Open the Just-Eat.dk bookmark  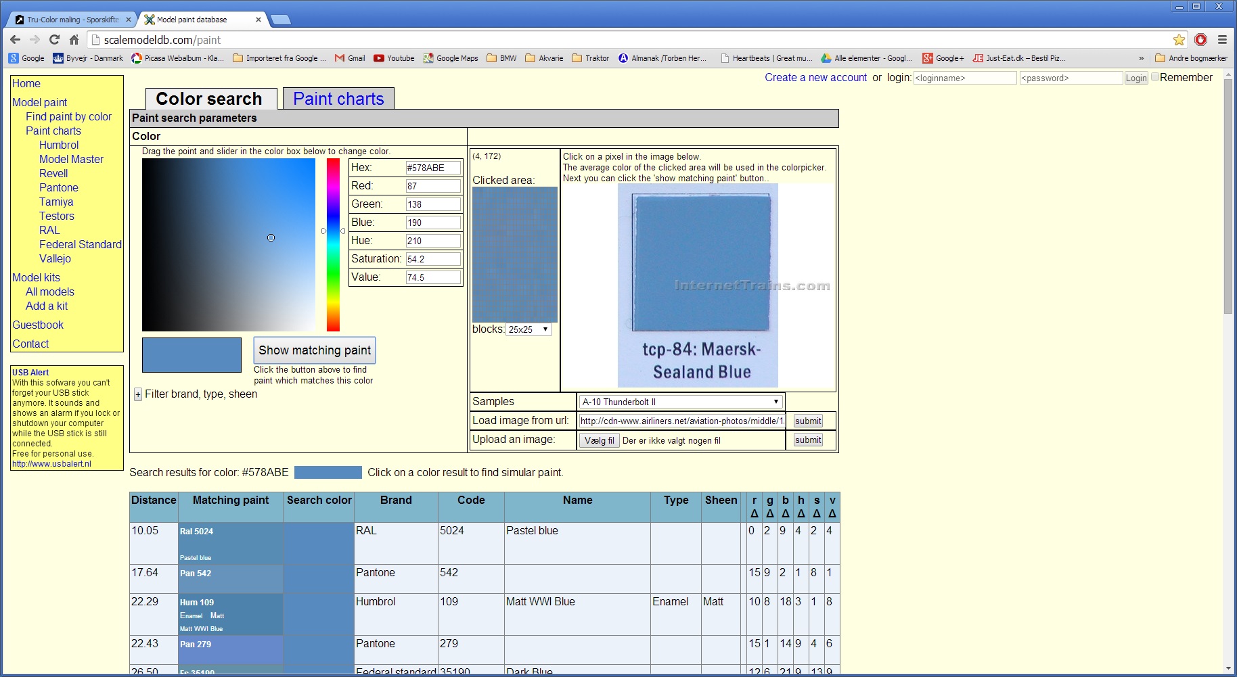click(1019, 58)
